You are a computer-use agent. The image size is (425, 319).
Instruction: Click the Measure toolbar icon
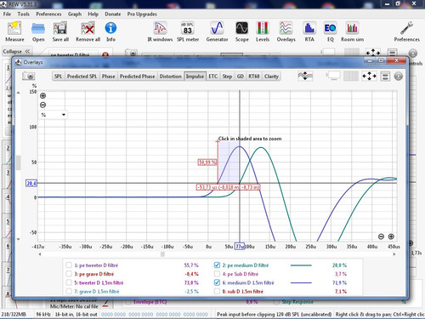(14, 31)
